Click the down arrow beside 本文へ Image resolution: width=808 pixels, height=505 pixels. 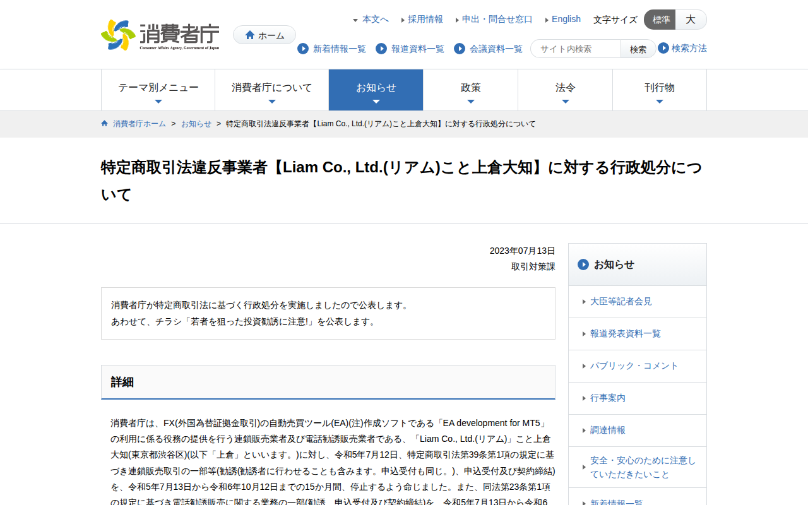(x=355, y=20)
